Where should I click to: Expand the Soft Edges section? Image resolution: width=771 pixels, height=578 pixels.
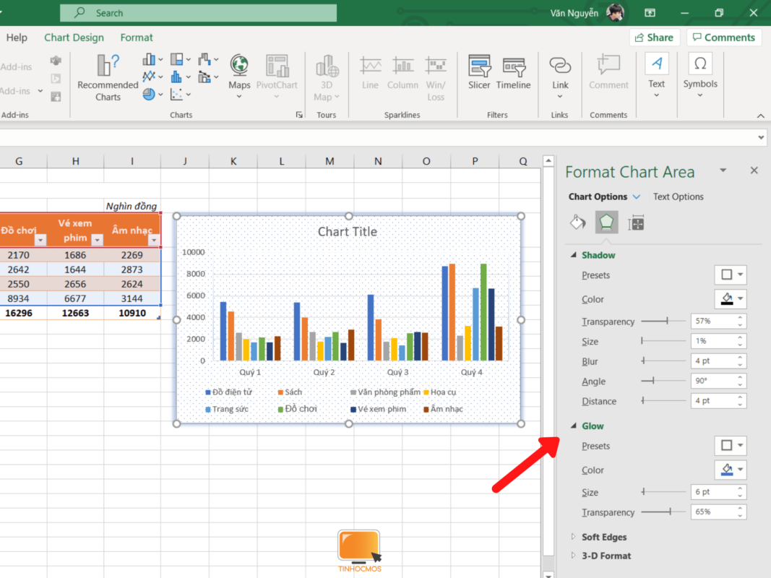(x=574, y=537)
